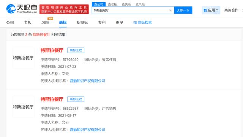243x137 pixels.
Task: Switch to the 专利 category tab
Action: click(102, 23)
